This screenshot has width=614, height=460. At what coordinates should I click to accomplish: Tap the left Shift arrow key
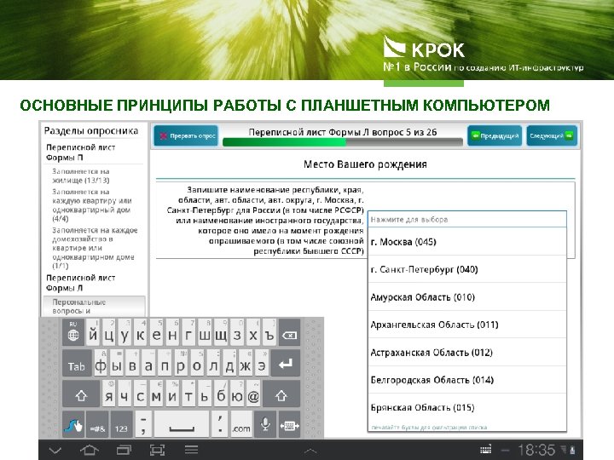81,394
